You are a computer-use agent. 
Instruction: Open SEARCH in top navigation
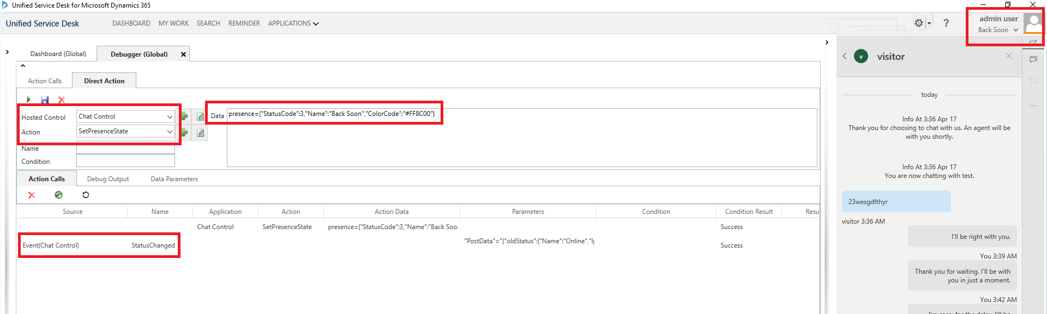(208, 23)
